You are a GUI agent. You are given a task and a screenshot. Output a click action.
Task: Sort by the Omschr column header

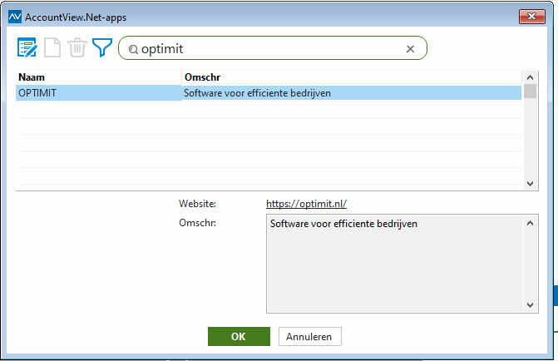click(x=352, y=77)
